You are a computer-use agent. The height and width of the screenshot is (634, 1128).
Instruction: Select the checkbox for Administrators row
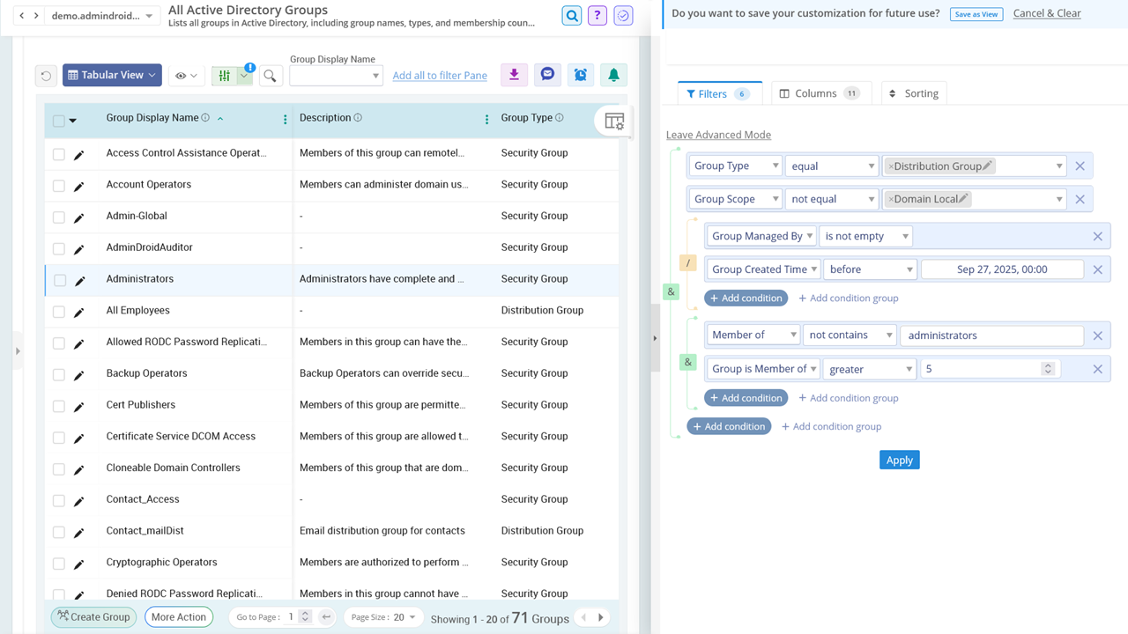[x=59, y=278]
